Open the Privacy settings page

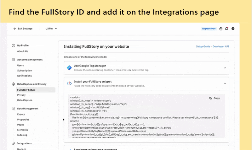21,95
